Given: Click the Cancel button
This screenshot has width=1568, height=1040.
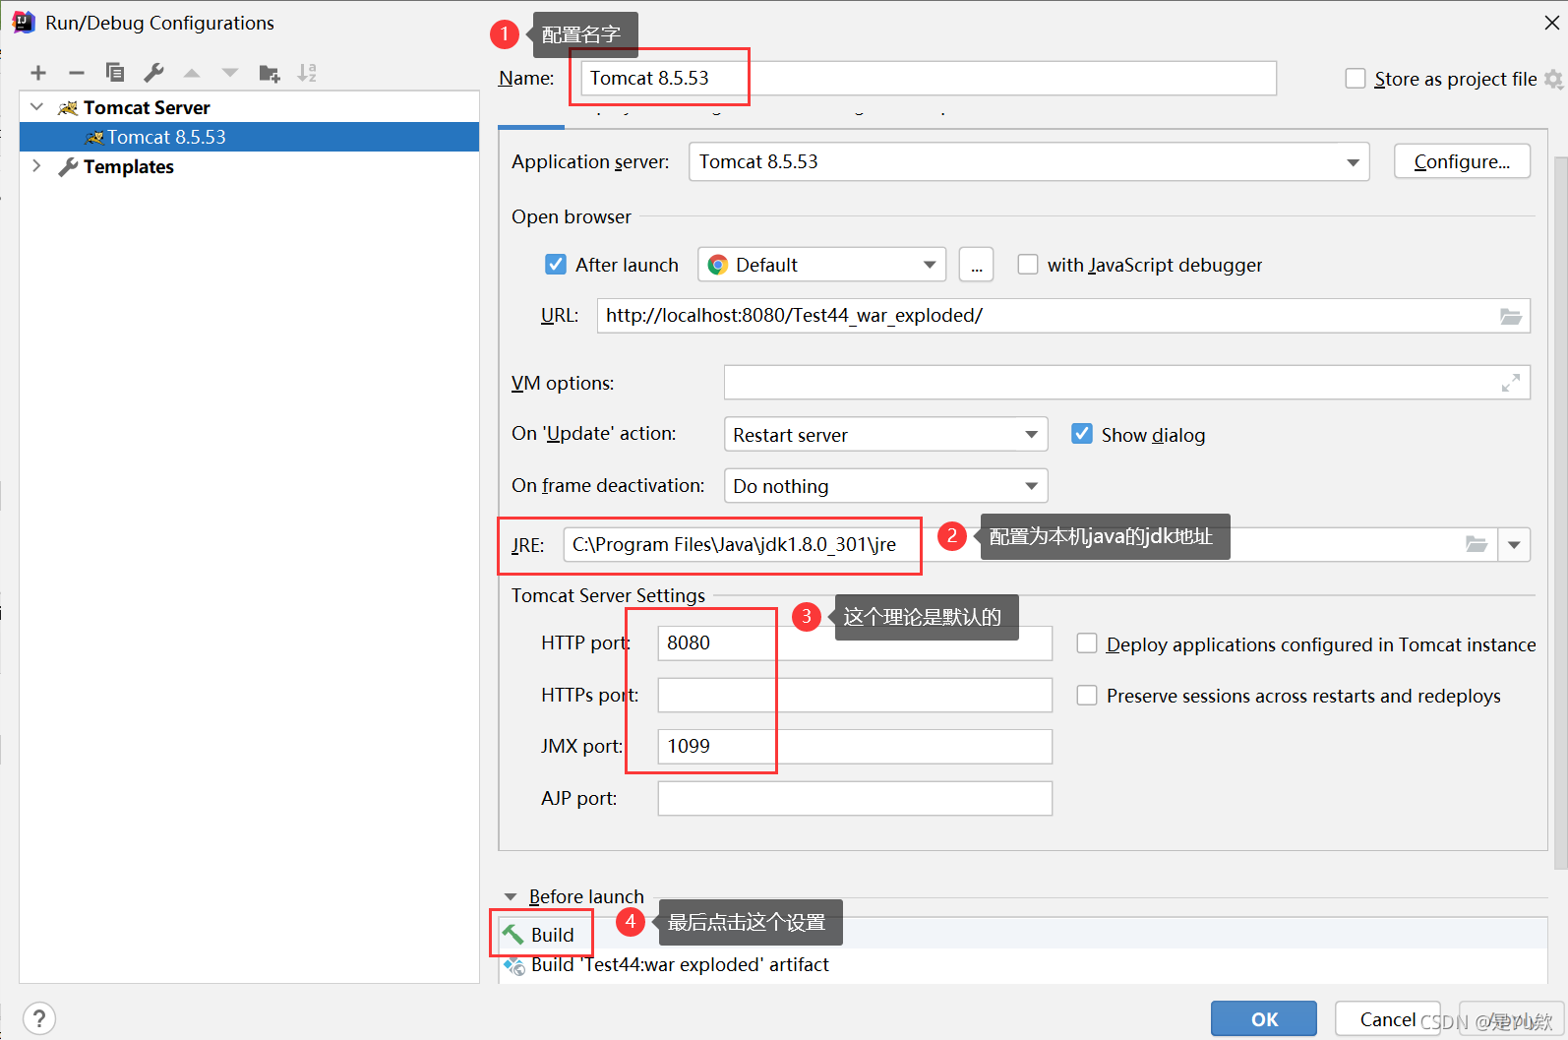Looking at the screenshot, I should click(1387, 1019).
